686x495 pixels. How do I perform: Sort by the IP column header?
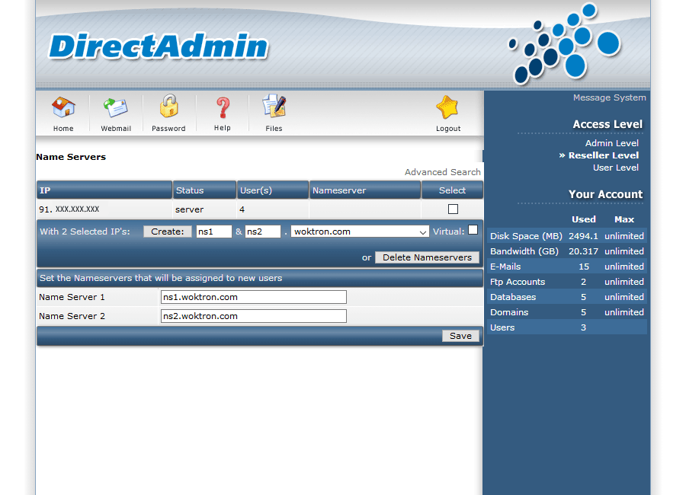(104, 190)
